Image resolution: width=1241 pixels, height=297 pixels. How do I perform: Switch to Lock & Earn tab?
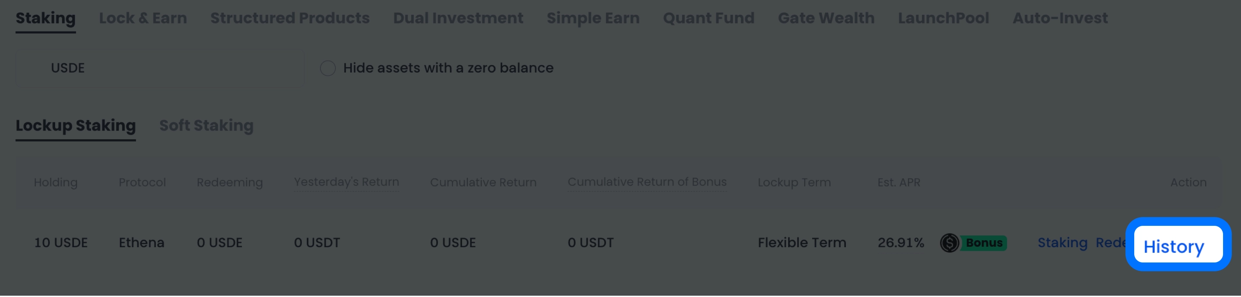(143, 18)
